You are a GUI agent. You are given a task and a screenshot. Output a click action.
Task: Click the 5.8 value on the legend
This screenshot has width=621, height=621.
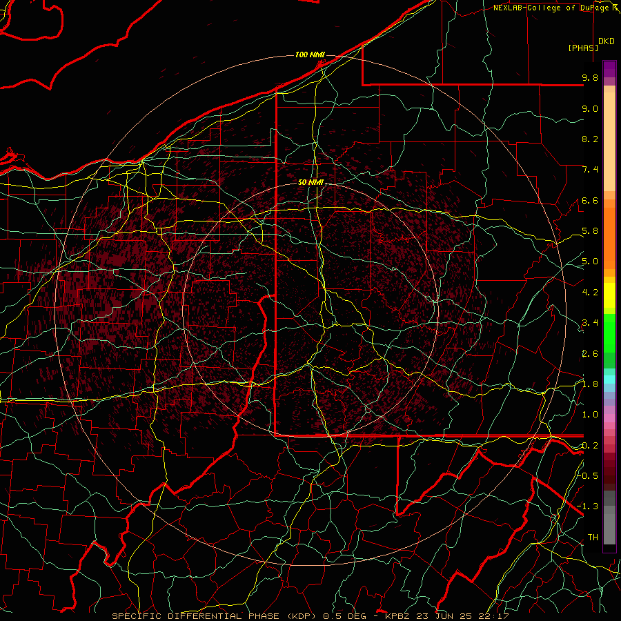click(x=590, y=231)
